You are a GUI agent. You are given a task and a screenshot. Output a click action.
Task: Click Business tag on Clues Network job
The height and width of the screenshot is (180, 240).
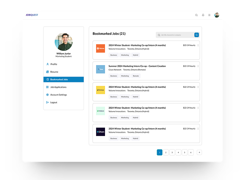point(114,76)
